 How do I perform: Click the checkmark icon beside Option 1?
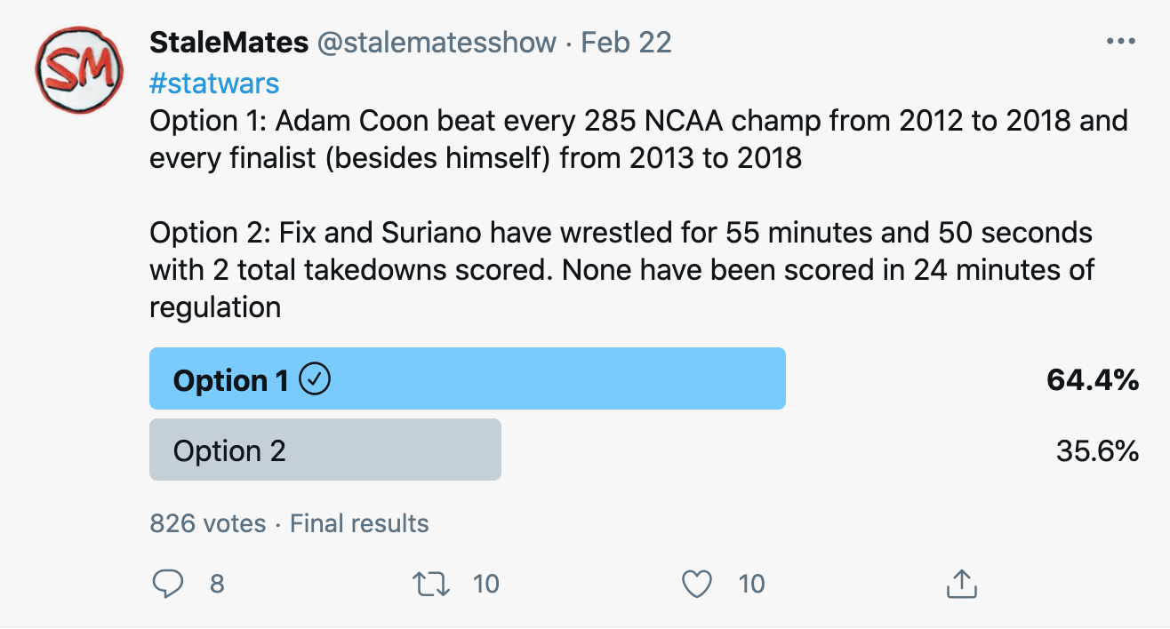coord(316,379)
